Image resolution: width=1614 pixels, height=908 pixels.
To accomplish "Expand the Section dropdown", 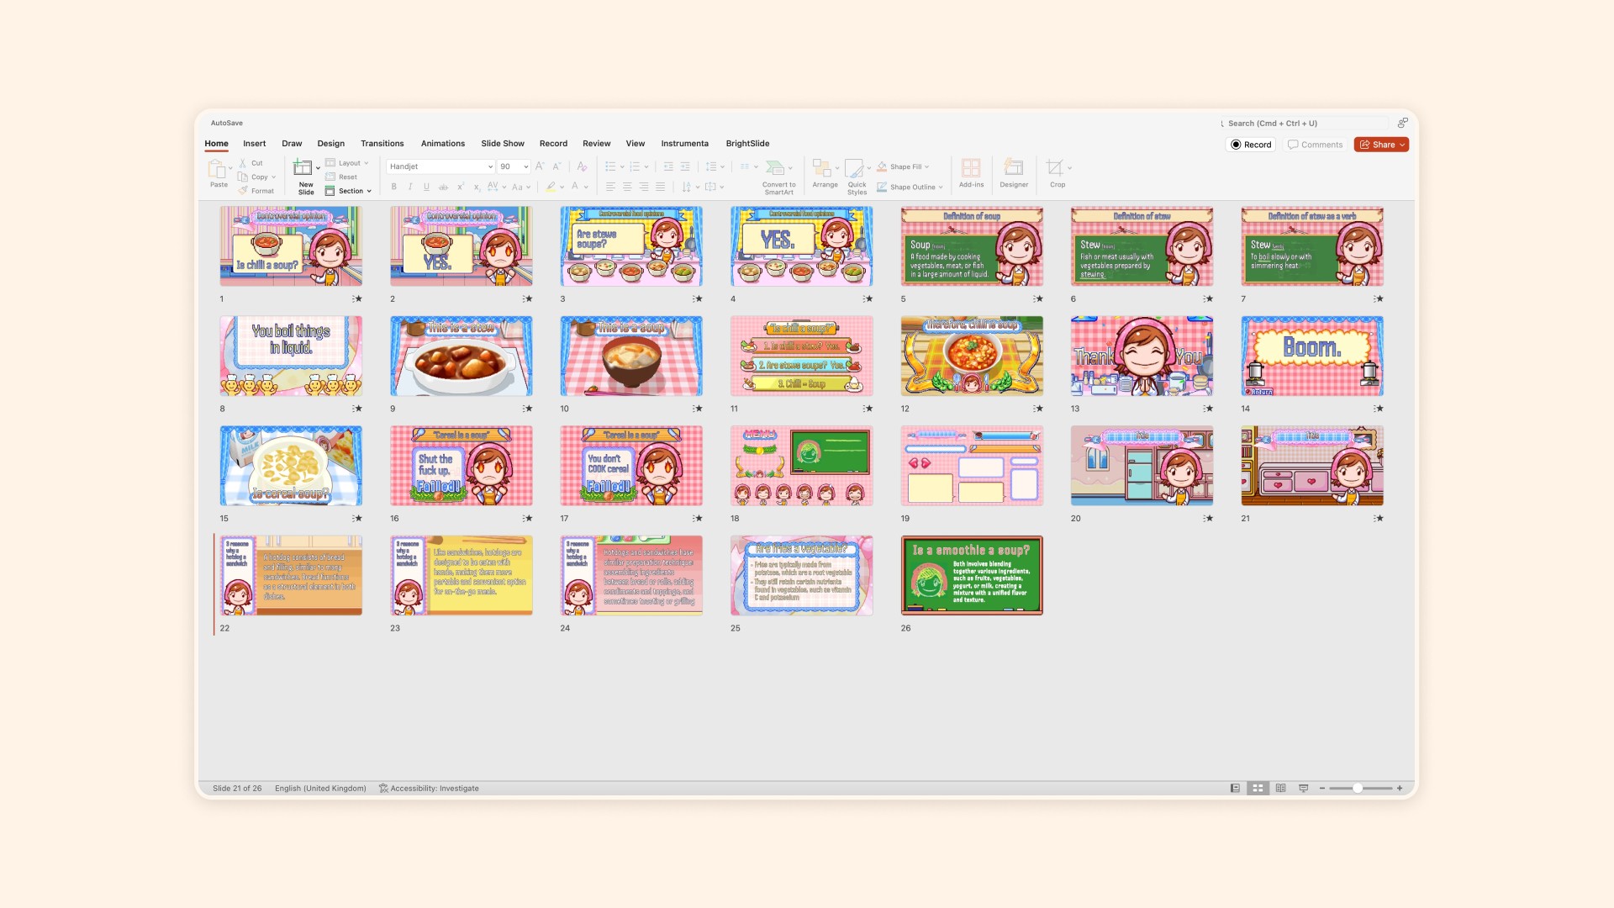I will [x=369, y=191].
